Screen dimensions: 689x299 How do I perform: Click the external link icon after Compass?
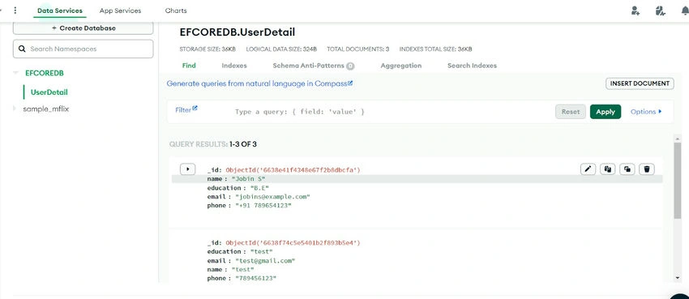[350, 83]
